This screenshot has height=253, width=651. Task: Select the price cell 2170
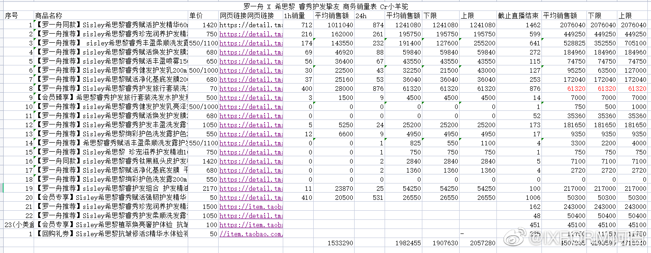pyautogui.click(x=204, y=189)
